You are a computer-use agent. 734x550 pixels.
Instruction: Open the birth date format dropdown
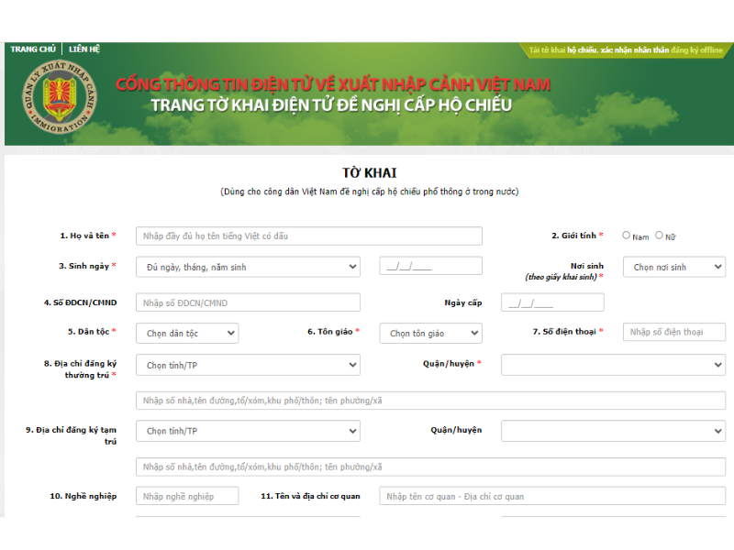pyautogui.click(x=248, y=267)
